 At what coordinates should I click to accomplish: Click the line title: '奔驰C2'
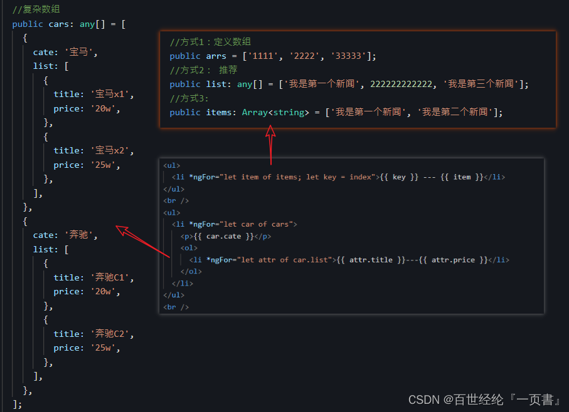click(93, 334)
